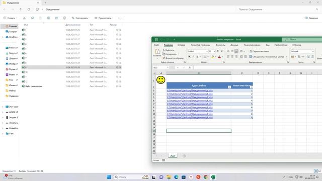Click the yellow smiley face shape
Image resolution: width=322 pixels, height=181 pixels.
tap(161, 80)
